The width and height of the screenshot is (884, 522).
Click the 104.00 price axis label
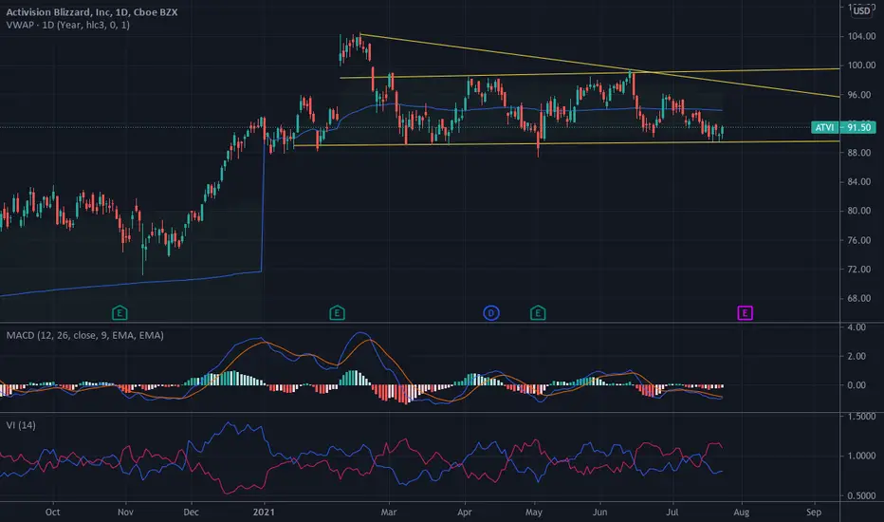[x=861, y=36]
